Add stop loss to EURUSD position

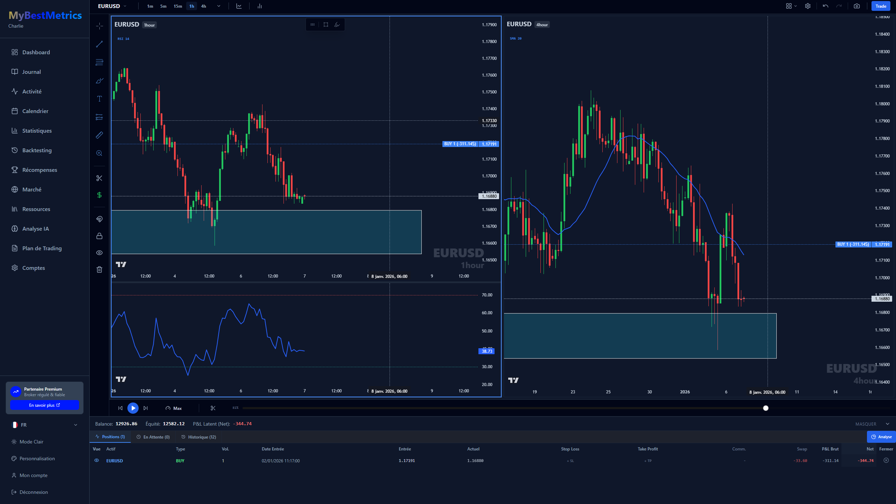[570, 461]
